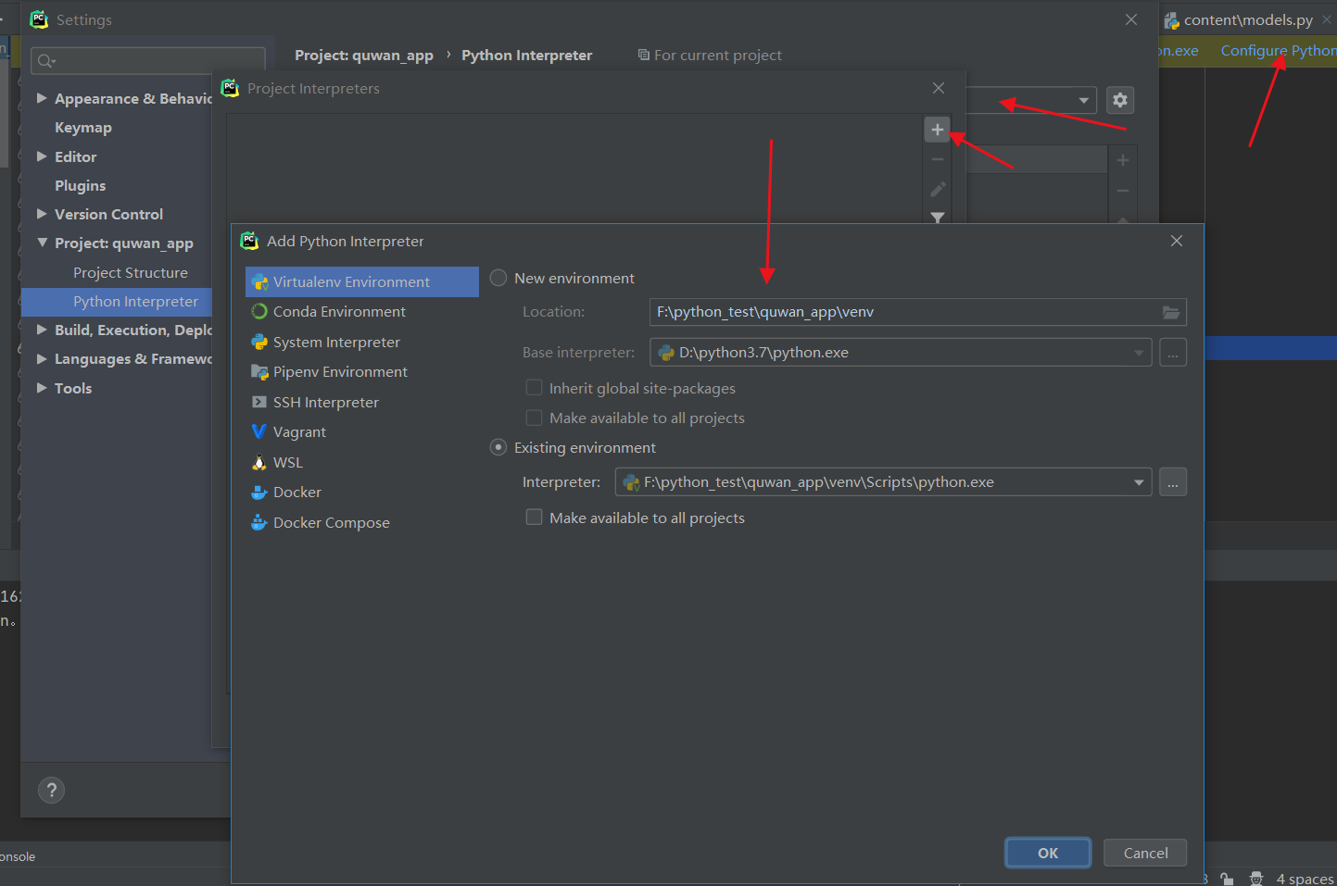Close the Add Python Interpreter dialog
1337x886 pixels.
[x=1177, y=241]
